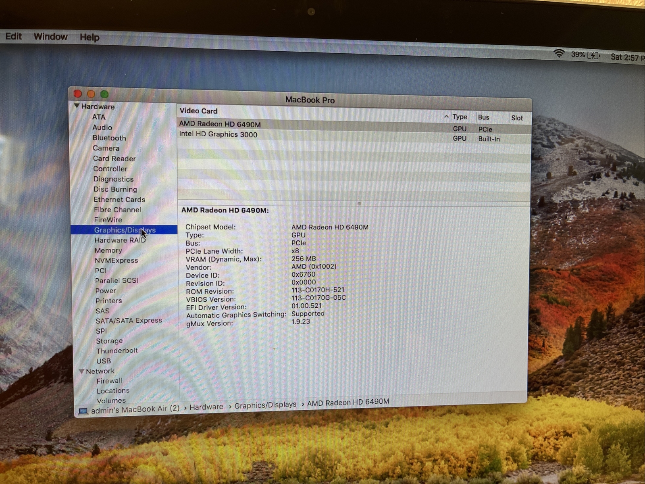The image size is (645, 484).
Task: Select Graphics/Displays in the sidebar
Action: pos(125,230)
